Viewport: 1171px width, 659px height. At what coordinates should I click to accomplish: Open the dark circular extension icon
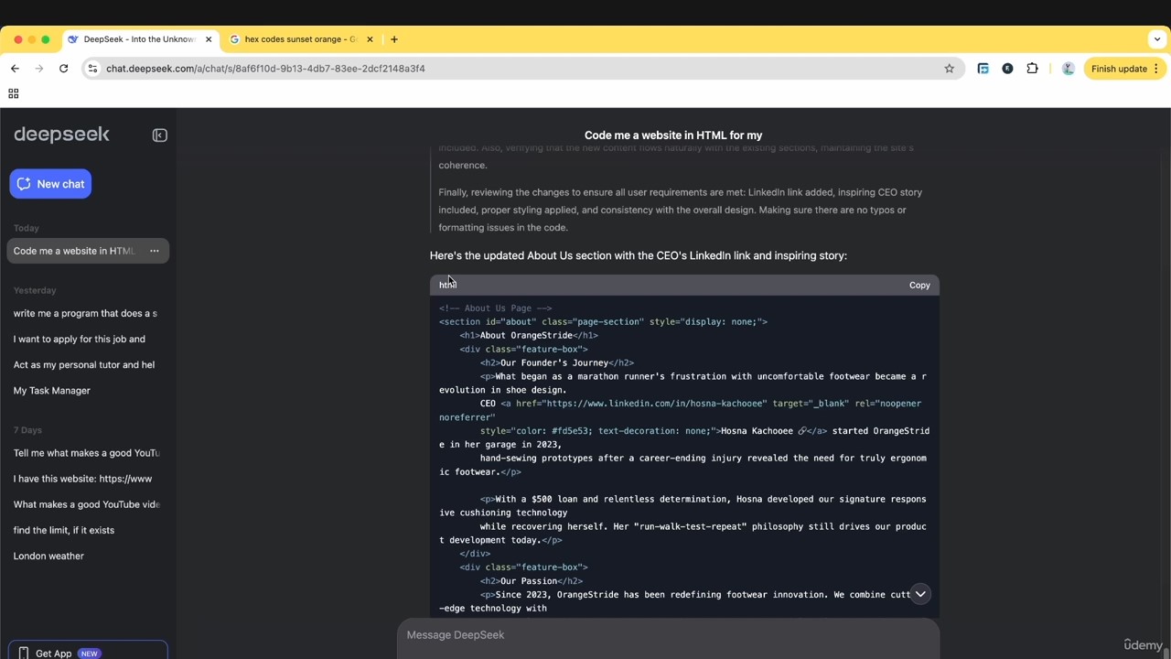(x=1007, y=69)
